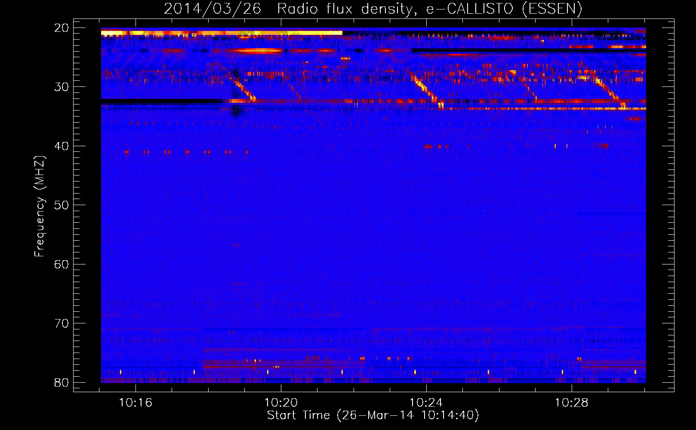Click the 50 frequency tick label

click(x=62, y=205)
